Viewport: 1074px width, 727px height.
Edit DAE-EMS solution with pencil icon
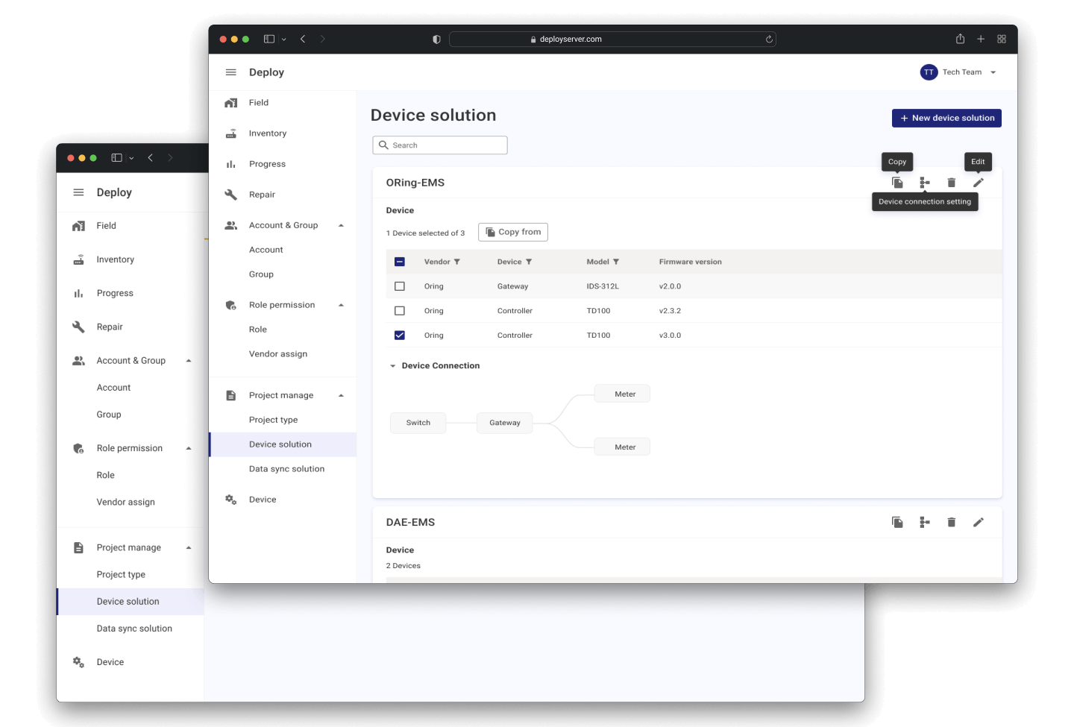point(979,522)
